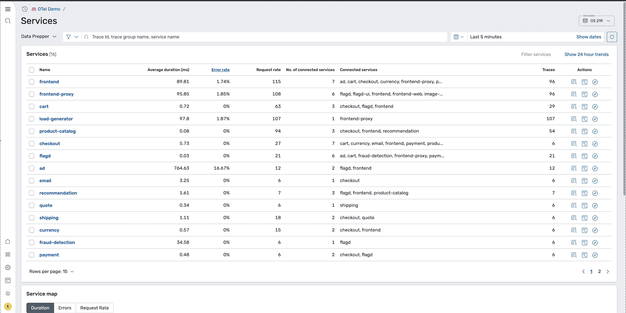Click Show 24 hour trends
The image size is (626, 313).
click(587, 54)
